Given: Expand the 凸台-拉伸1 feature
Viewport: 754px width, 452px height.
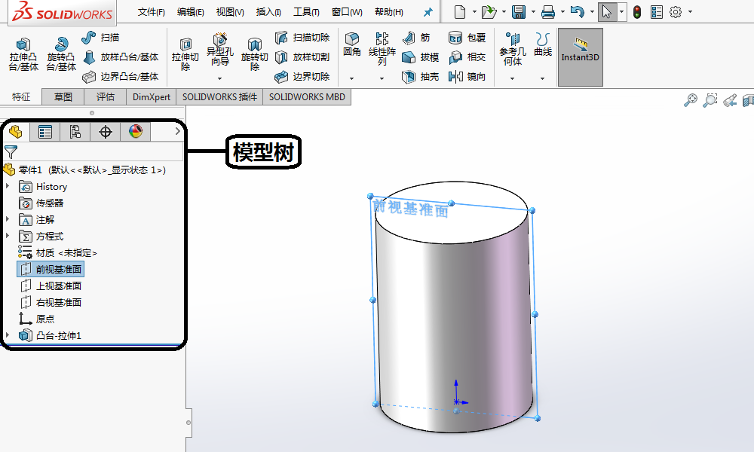Looking at the screenshot, I should [x=8, y=334].
